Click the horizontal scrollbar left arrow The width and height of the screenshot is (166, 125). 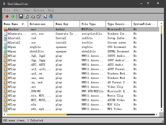(4, 114)
